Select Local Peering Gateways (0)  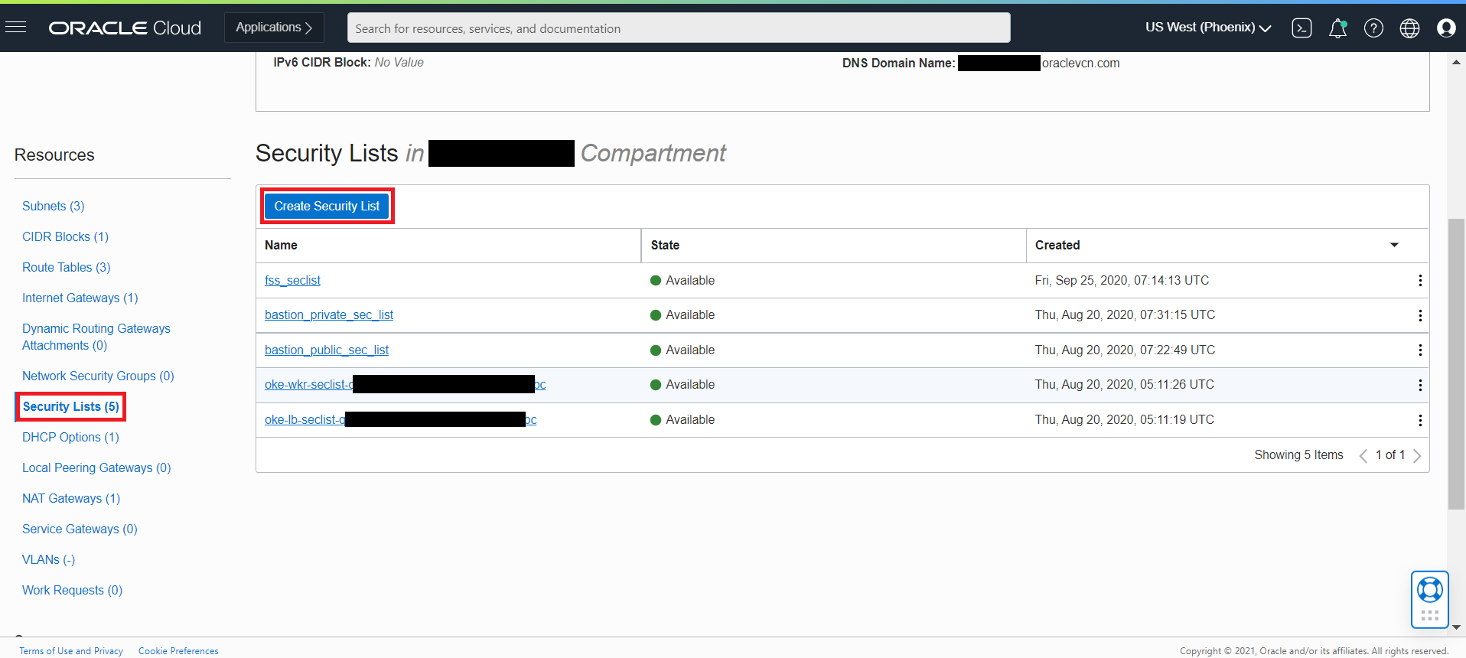[x=96, y=468]
